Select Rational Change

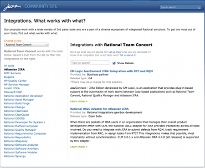coord(15,107)
